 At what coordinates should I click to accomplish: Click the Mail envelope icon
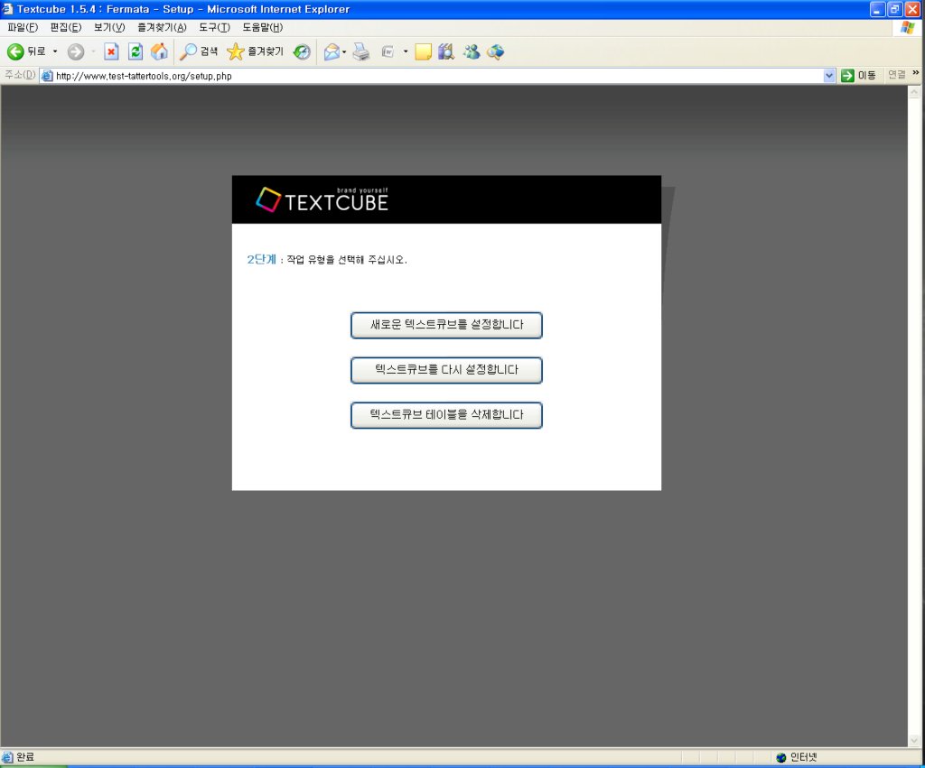332,51
